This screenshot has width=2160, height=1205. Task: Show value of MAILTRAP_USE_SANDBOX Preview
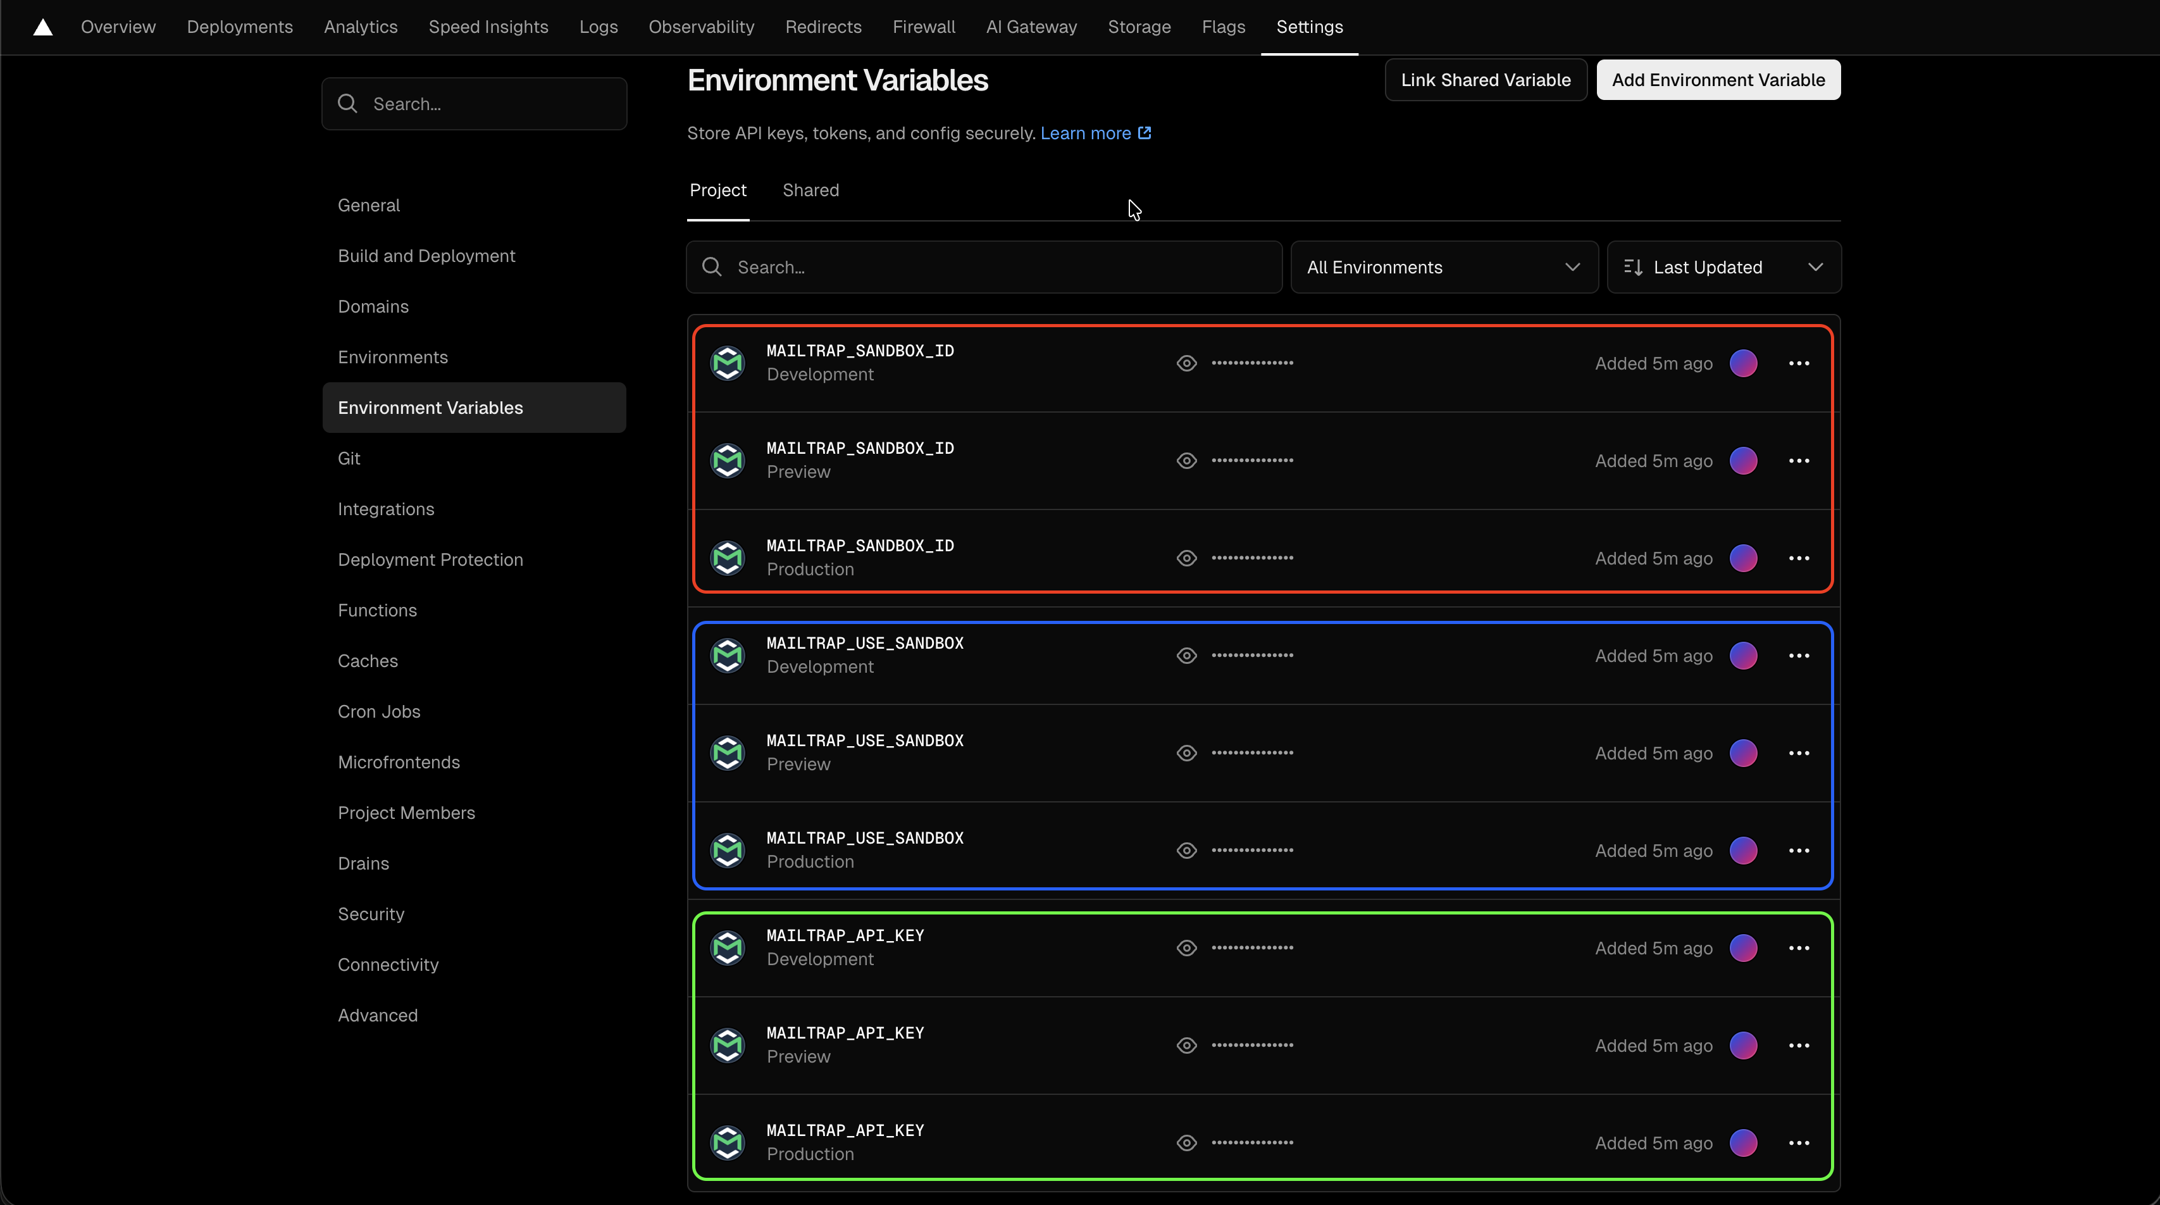pos(1186,753)
